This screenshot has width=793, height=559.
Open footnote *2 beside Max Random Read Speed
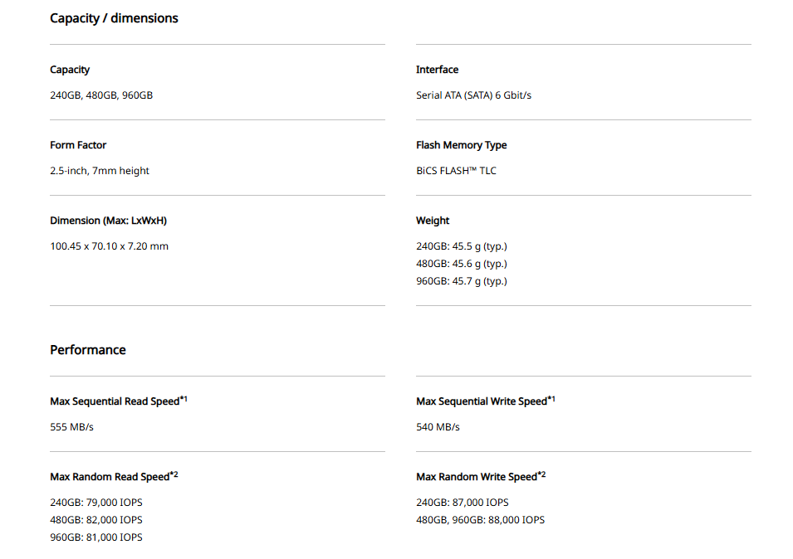(174, 474)
